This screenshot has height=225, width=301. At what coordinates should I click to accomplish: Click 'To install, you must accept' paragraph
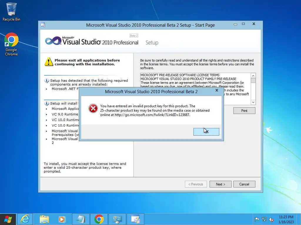pyautogui.click(x=85, y=168)
